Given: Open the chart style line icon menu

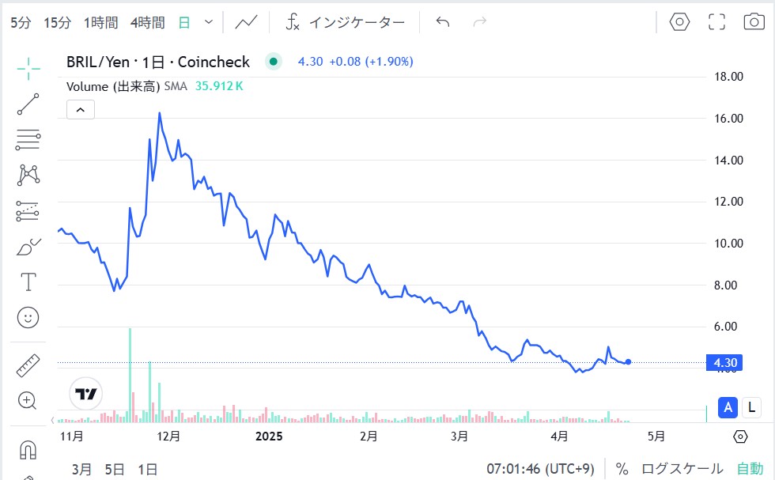Looking at the screenshot, I should pos(245,22).
